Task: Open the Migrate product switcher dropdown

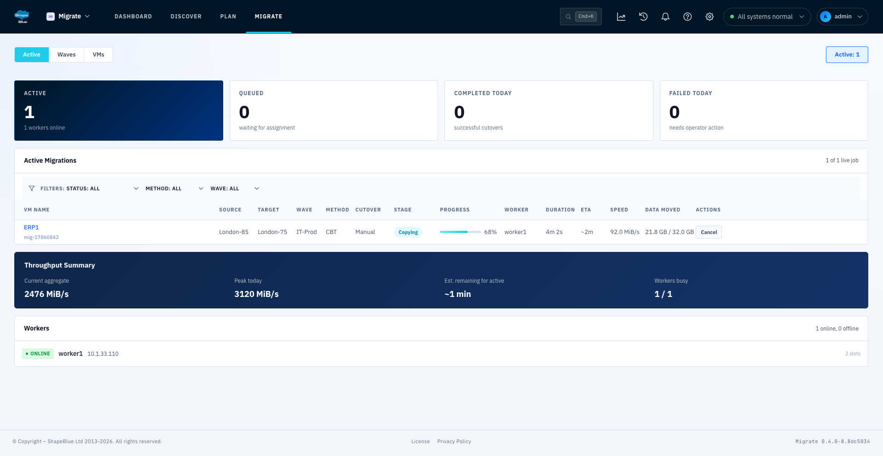Action: (68, 17)
